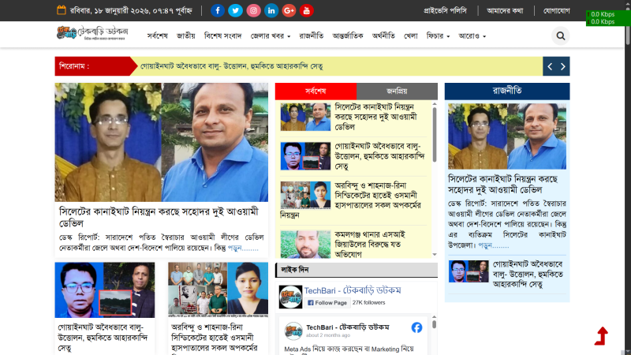Click the latest news list scrollbar handle
The height and width of the screenshot is (355, 631).
click(x=435, y=135)
